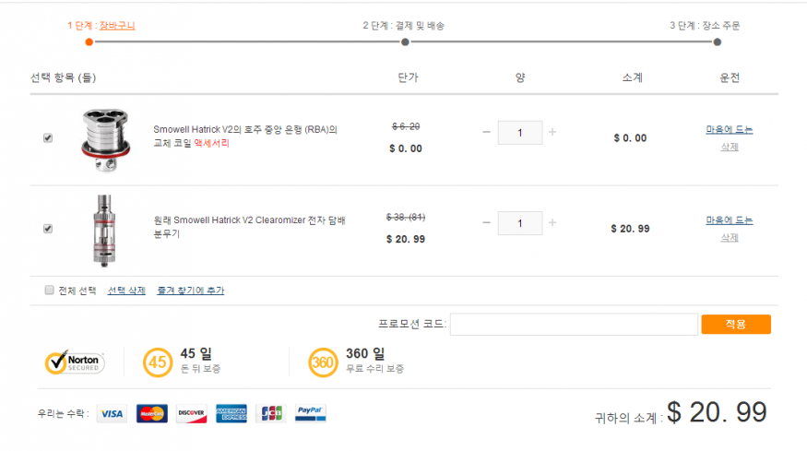Click the JCB card icon
The image size is (807, 451).
(x=271, y=413)
